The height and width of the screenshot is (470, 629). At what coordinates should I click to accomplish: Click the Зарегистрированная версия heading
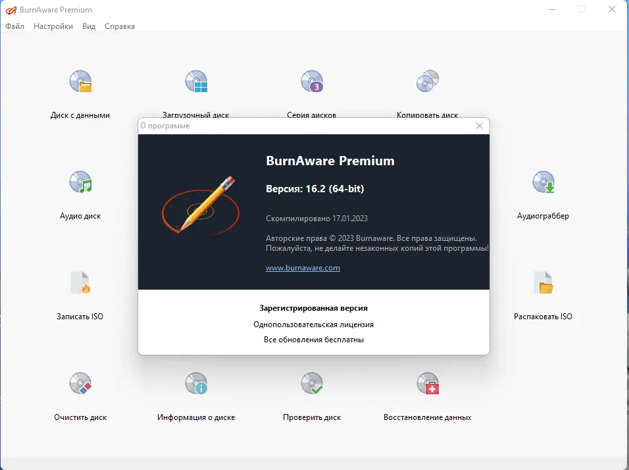click(314, 308)
